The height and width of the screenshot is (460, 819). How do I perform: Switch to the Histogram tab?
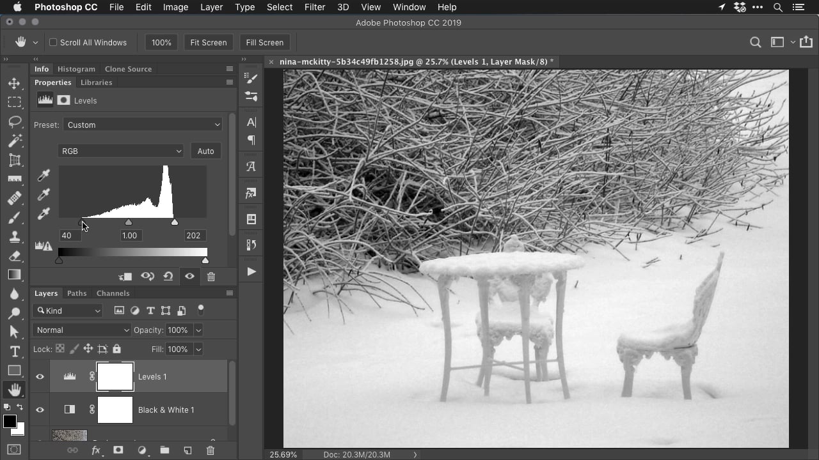pyautogui.click(x=76, y=69)
